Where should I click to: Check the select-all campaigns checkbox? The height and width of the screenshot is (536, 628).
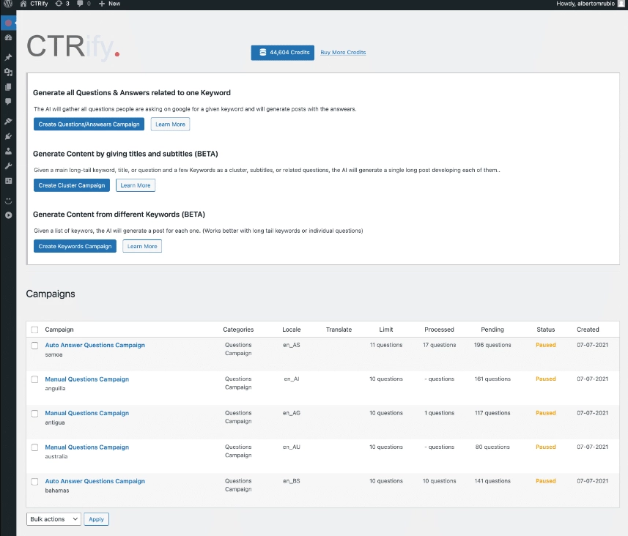33,330
